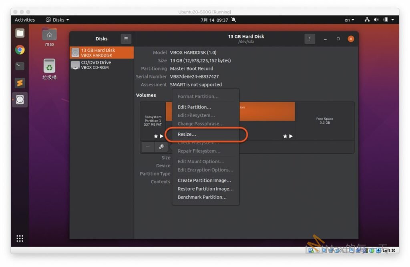410x267 pixels.
Task: Expand the Disks app menu in top bar
Action: [58, 20]
